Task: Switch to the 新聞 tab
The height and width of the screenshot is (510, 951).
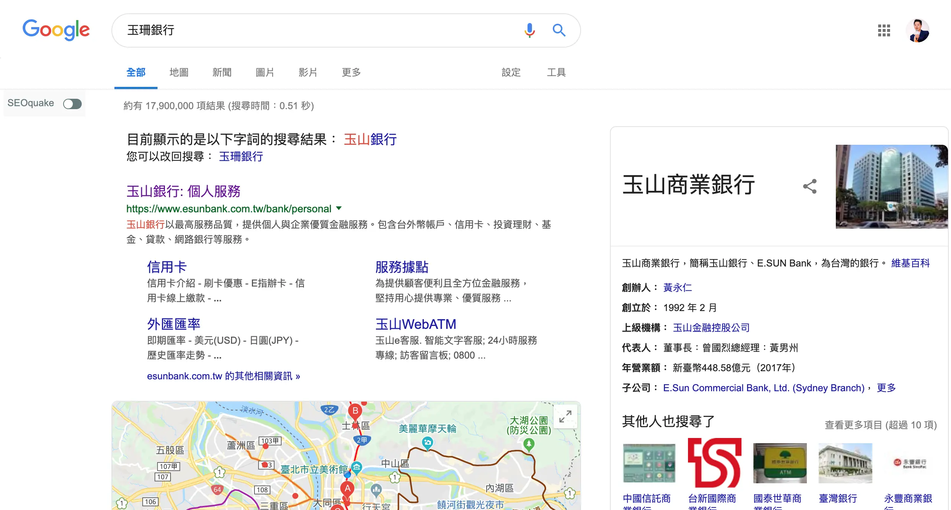Action: [x=222, y=72]
